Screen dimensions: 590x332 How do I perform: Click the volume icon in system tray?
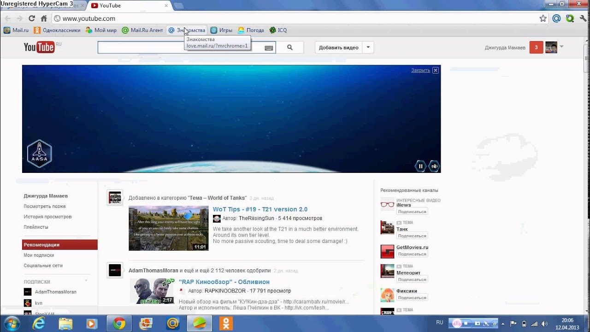pyautogui.click(x=544, y=323)
